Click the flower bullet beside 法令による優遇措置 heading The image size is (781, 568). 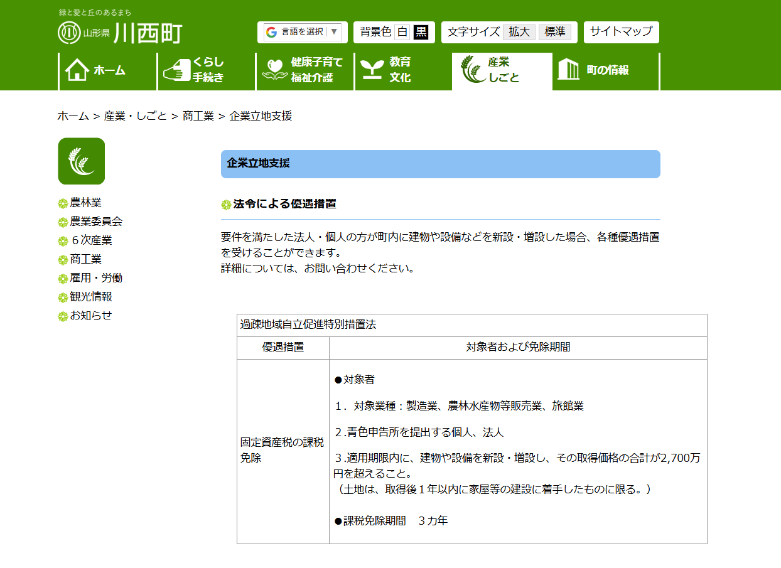pos(227,205)
